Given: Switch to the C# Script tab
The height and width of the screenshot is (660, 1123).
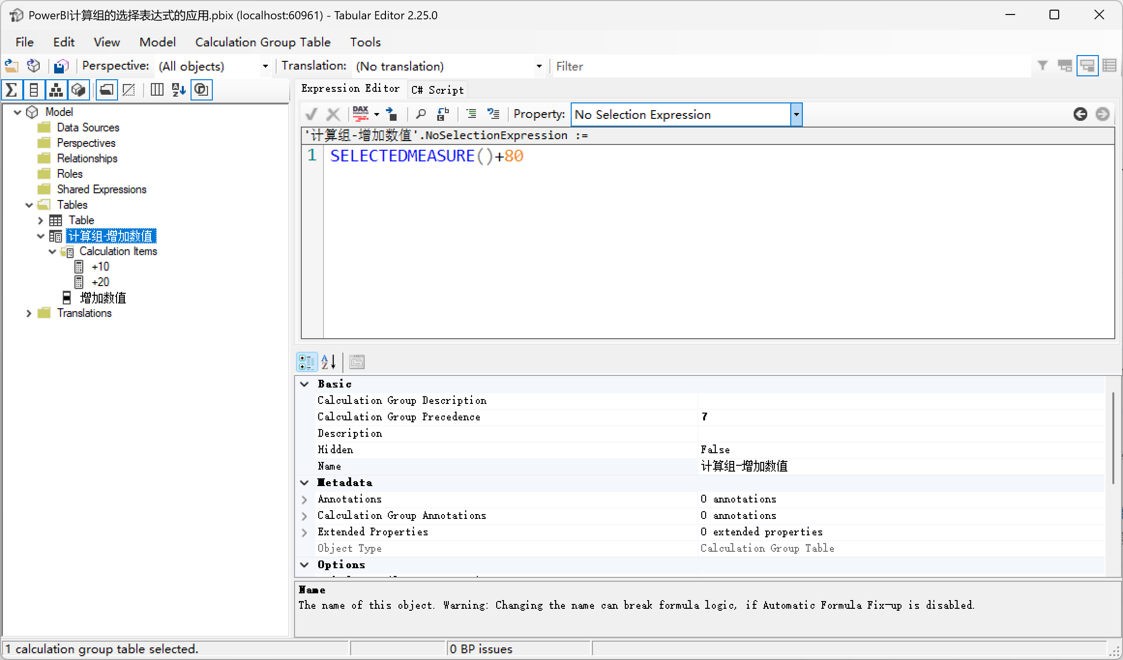Looking at the screenshot, I should point(437,90).
